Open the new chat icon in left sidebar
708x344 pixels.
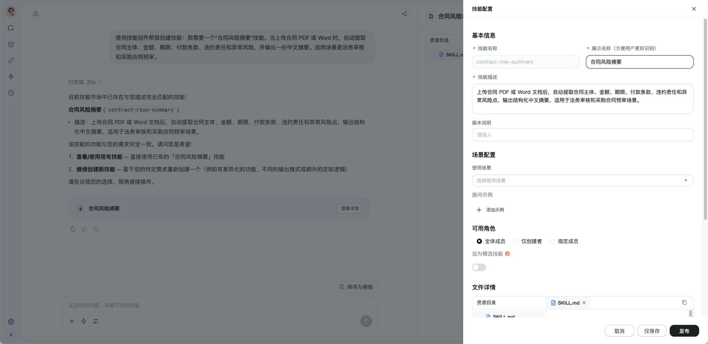11,28
